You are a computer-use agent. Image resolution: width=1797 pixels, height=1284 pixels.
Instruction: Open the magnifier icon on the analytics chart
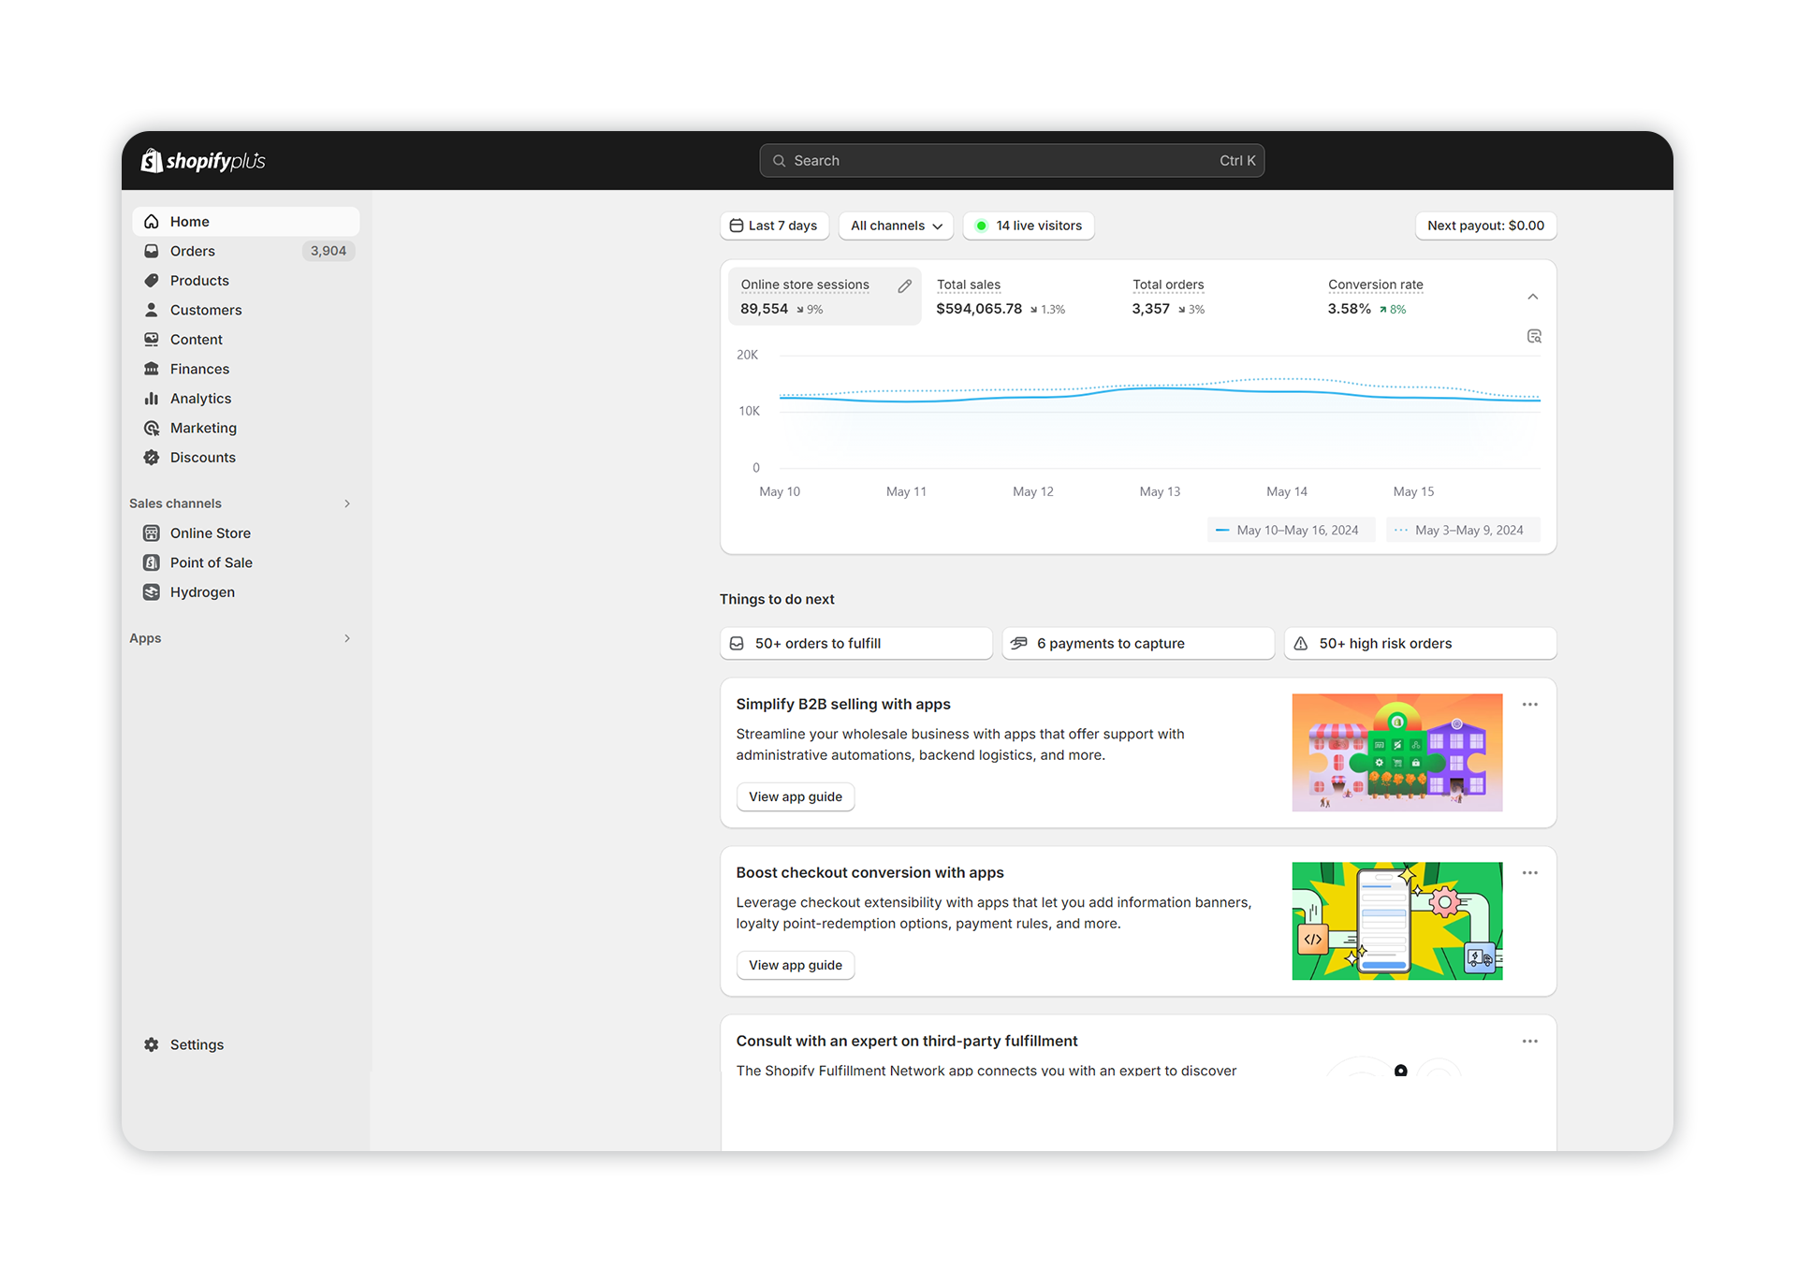[x=1533, y=335]
